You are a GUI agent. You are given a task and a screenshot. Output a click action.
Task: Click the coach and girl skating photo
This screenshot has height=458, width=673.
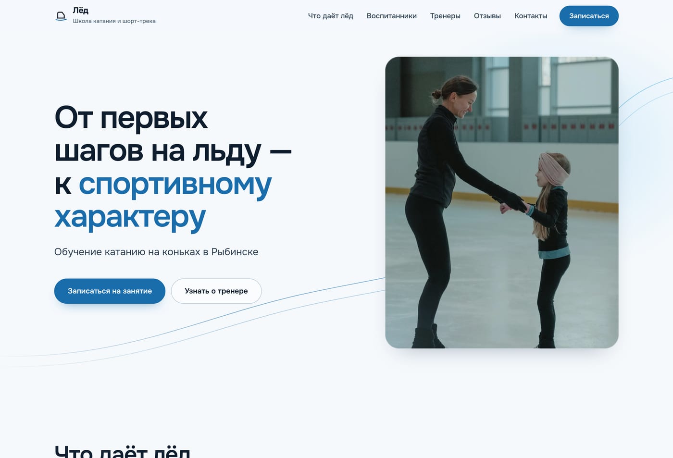pos(502,202)
